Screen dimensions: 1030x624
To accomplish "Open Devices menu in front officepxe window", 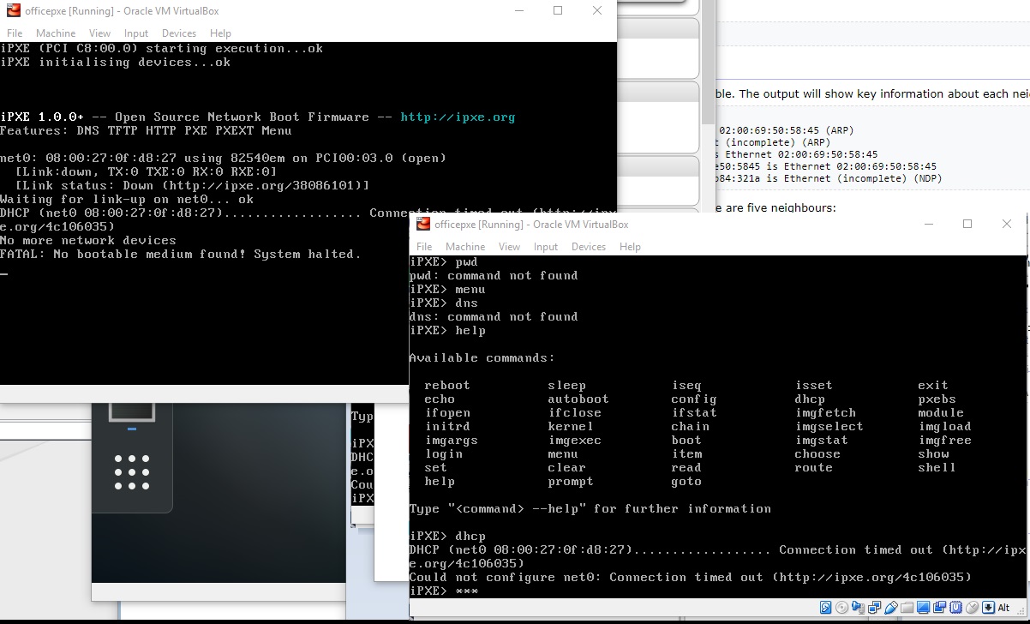I will [589, 247].
